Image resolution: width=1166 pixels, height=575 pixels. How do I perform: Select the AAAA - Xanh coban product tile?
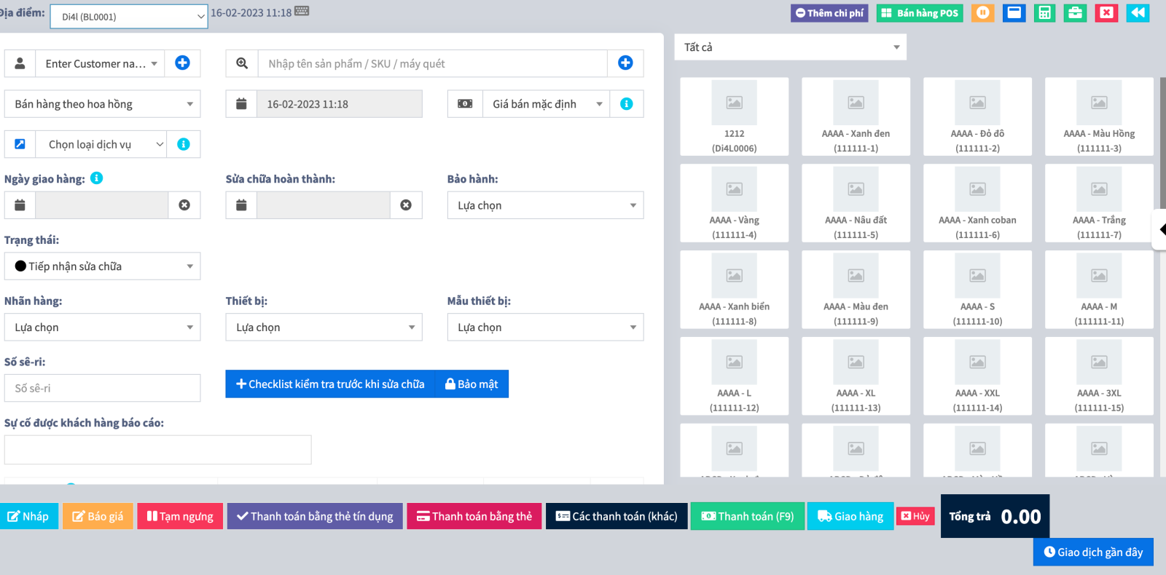(977, 203)
